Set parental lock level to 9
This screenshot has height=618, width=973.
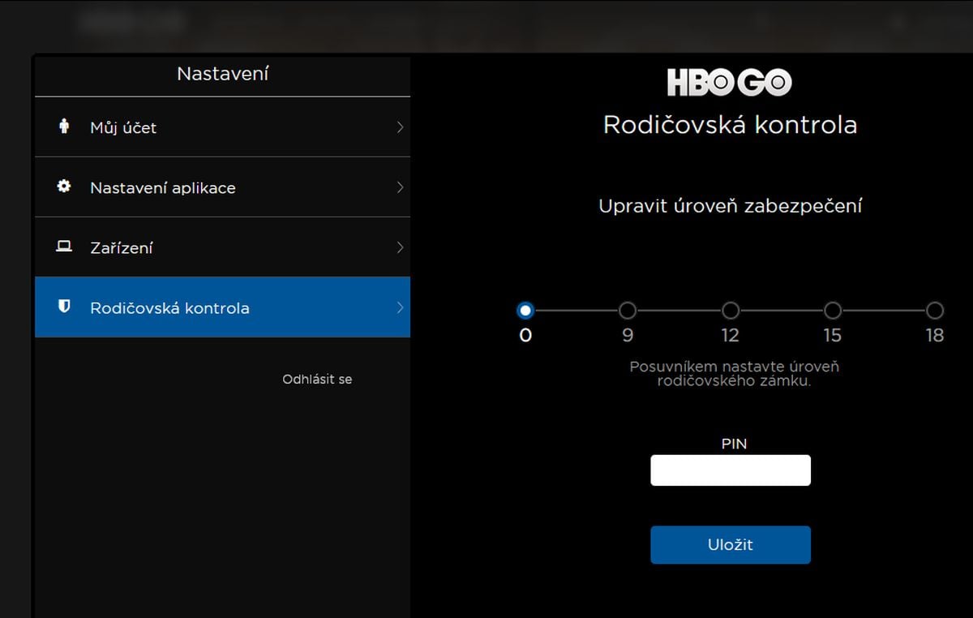(628, 311)
